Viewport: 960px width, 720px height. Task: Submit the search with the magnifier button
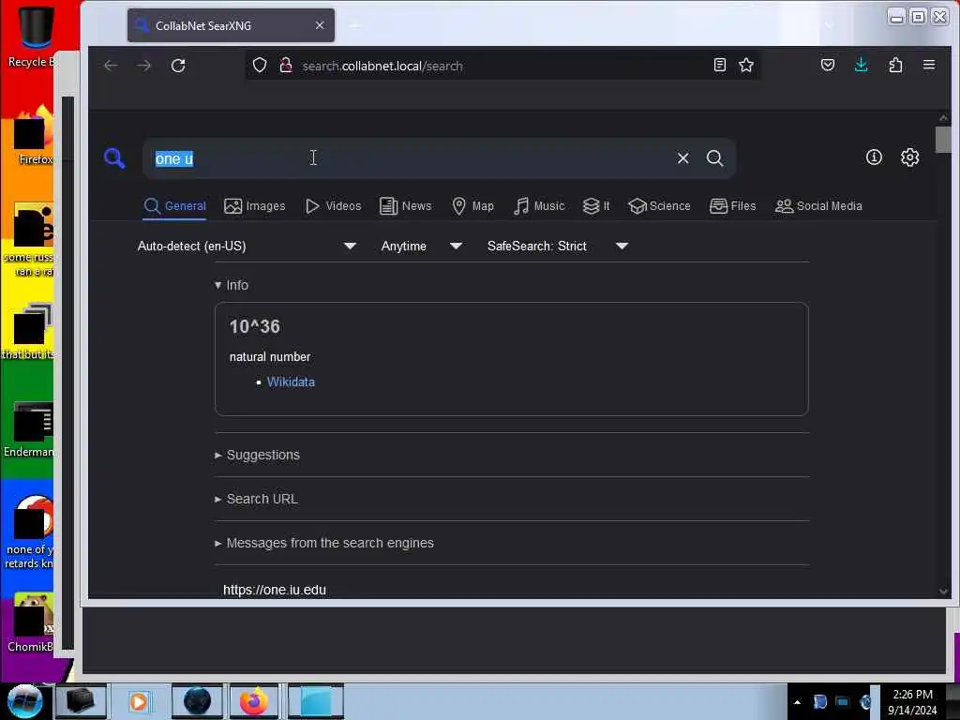pyautogui.click(x=714, y=158)
